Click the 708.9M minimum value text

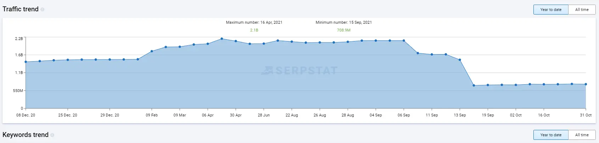pos(343,30)
